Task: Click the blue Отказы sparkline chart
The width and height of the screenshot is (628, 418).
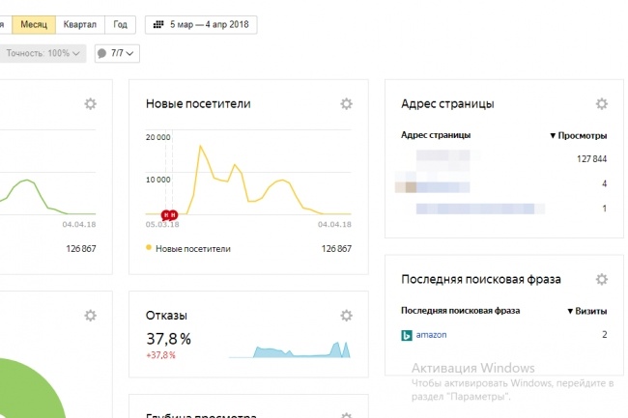Action: click(290, 349)
